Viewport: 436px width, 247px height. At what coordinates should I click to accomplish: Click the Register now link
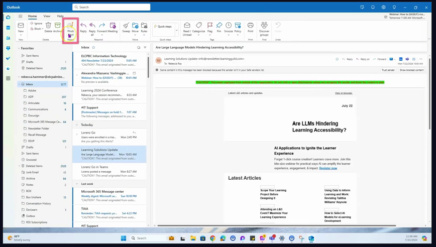[328, 168]
